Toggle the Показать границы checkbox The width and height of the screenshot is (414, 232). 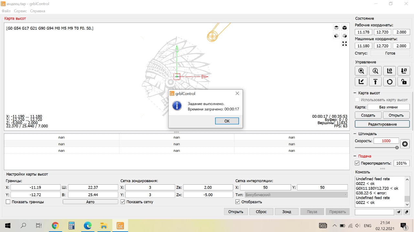coord(8,202)
